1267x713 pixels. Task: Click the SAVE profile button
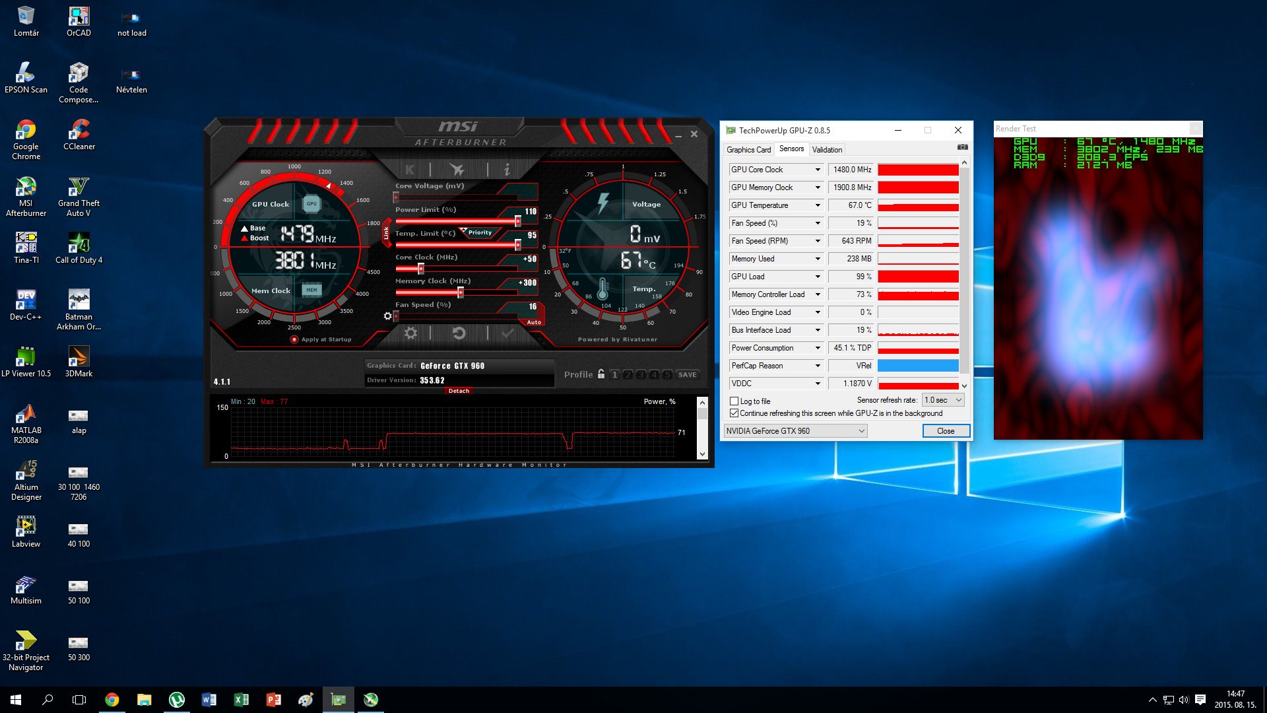click(687, 374)
